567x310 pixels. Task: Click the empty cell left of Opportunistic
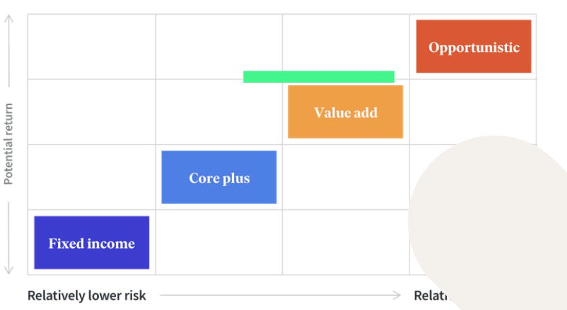(346, 43)
